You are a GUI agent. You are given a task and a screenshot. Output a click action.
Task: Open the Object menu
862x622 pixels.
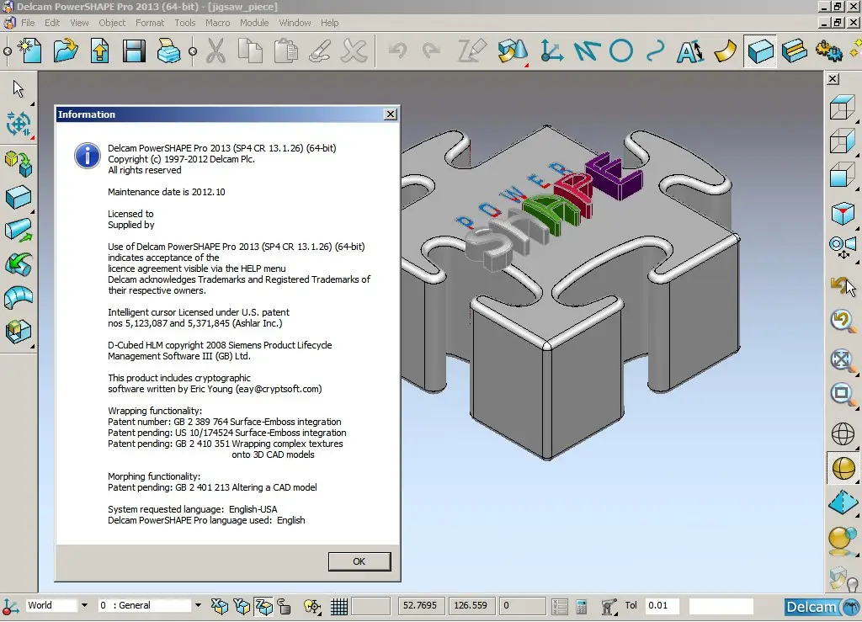point(112,23)
